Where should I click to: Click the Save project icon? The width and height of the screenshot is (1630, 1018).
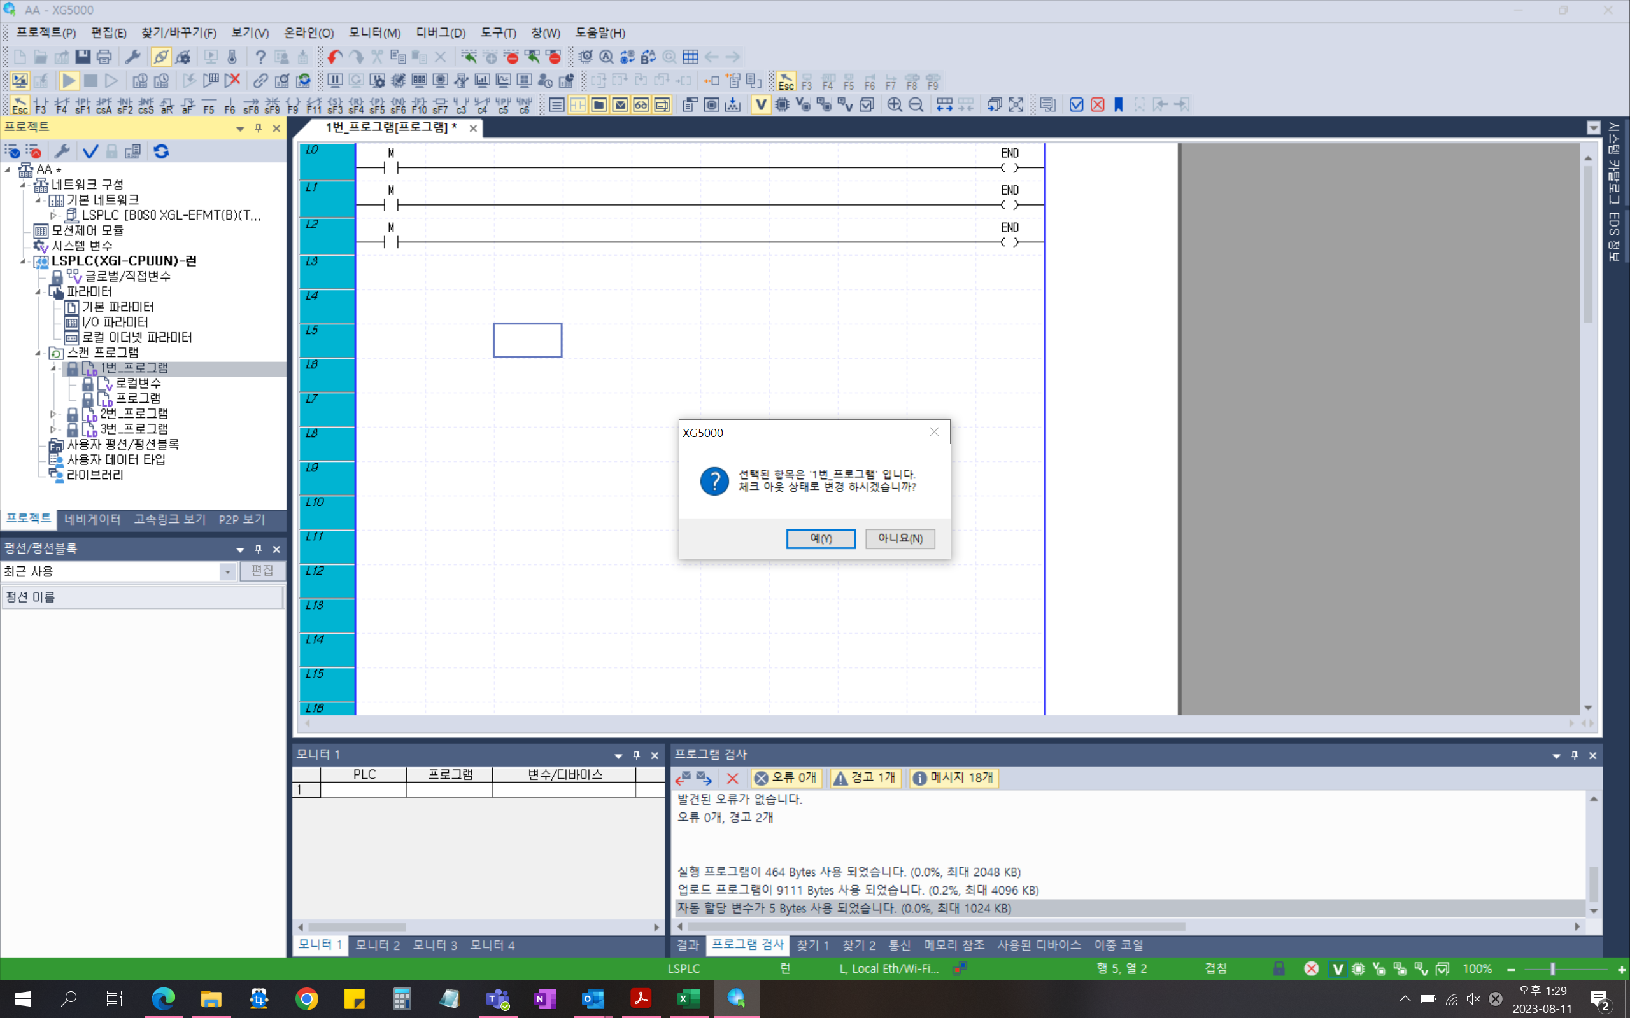click(83, 57)
